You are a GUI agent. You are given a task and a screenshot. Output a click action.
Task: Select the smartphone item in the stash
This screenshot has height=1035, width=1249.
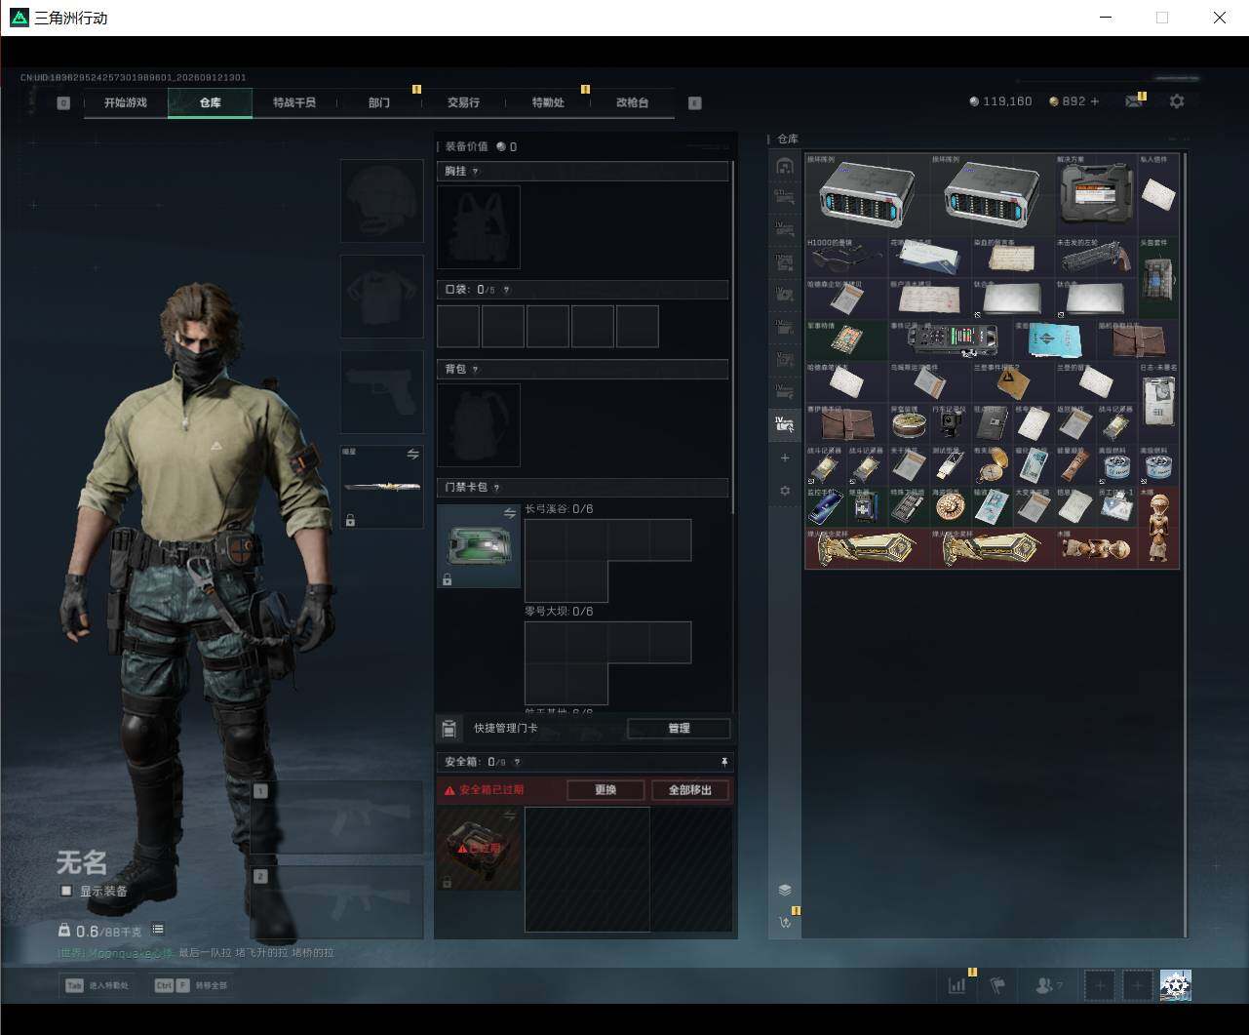coord(826,506)
